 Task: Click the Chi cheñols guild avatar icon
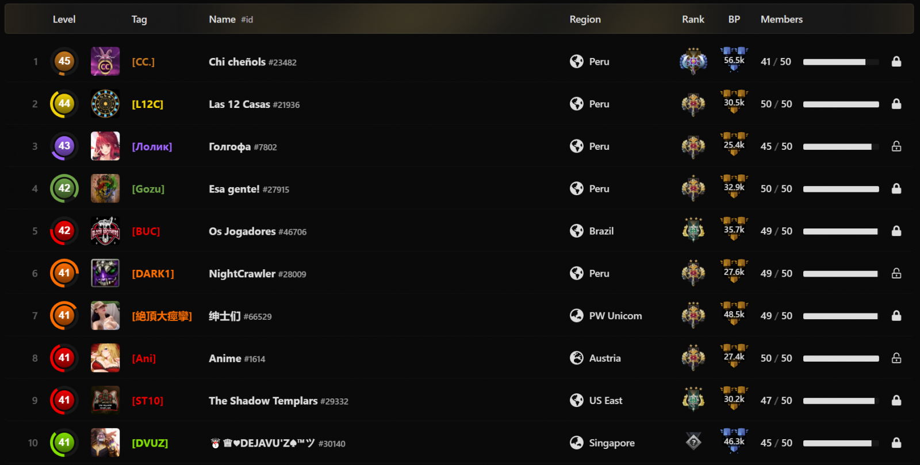(105, 61)
